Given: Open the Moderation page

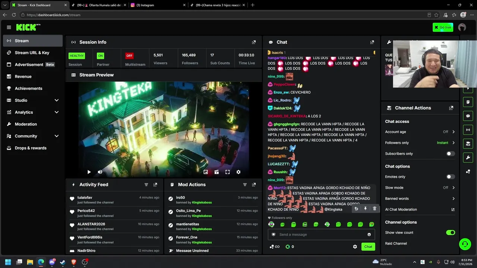Looking at the screenshot, I should [33, 124].
